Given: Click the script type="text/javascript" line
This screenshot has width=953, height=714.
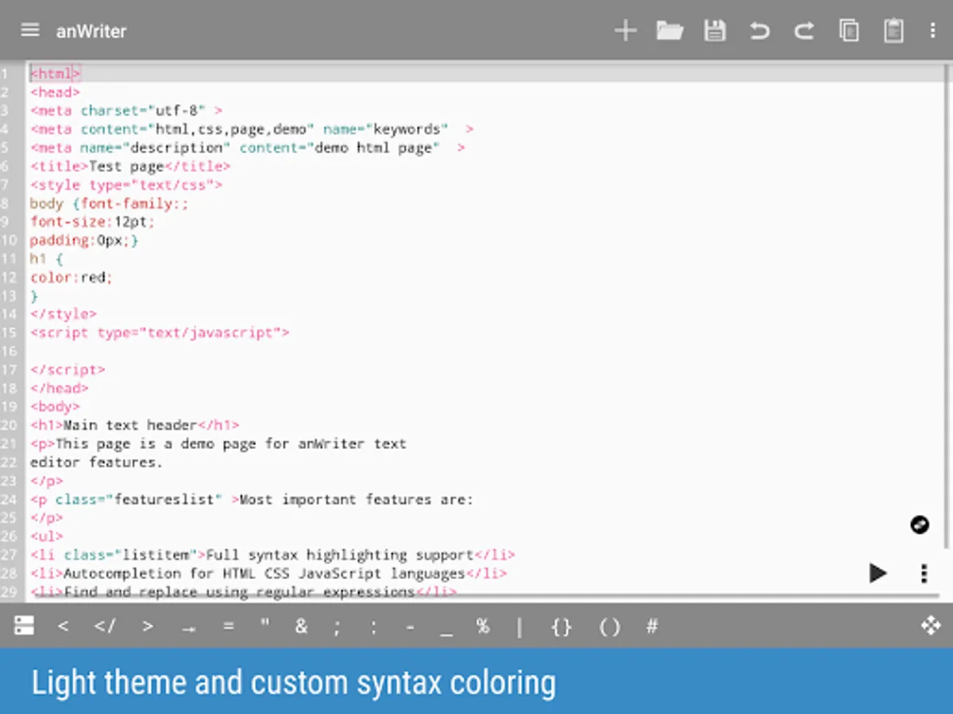Looking at the screenshot, I should point(160,332).
